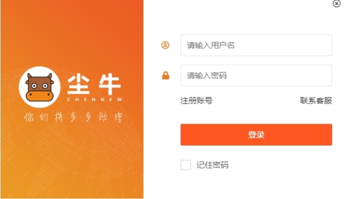Click the cow mascot's orange snout
The image size is (355, 199).
tap(39, 96)
